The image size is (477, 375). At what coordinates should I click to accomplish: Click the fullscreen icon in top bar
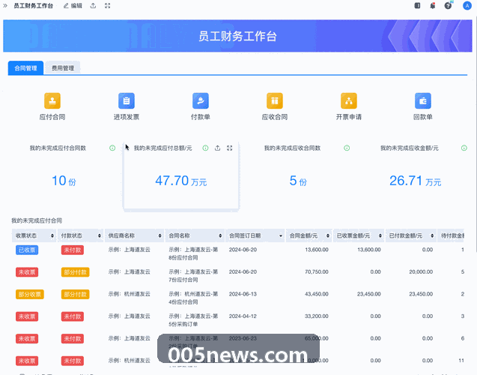[x=107, y=5]
